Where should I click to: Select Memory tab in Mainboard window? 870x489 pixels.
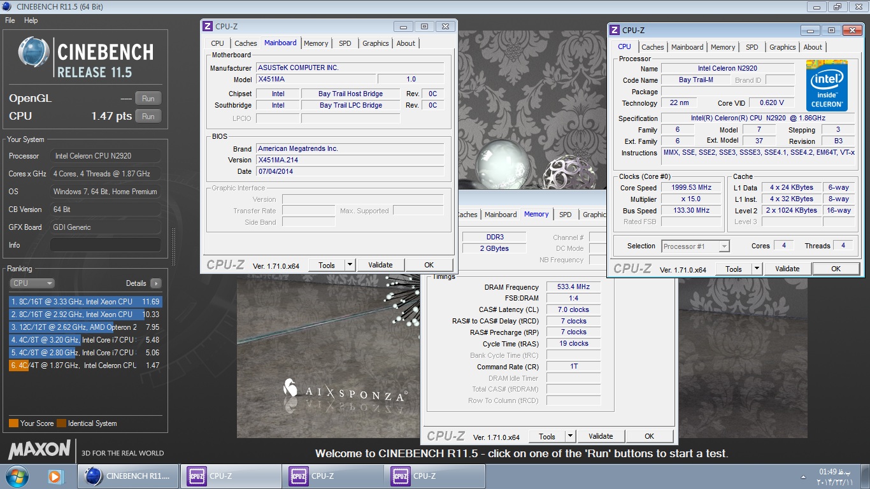tap(316, 43)
